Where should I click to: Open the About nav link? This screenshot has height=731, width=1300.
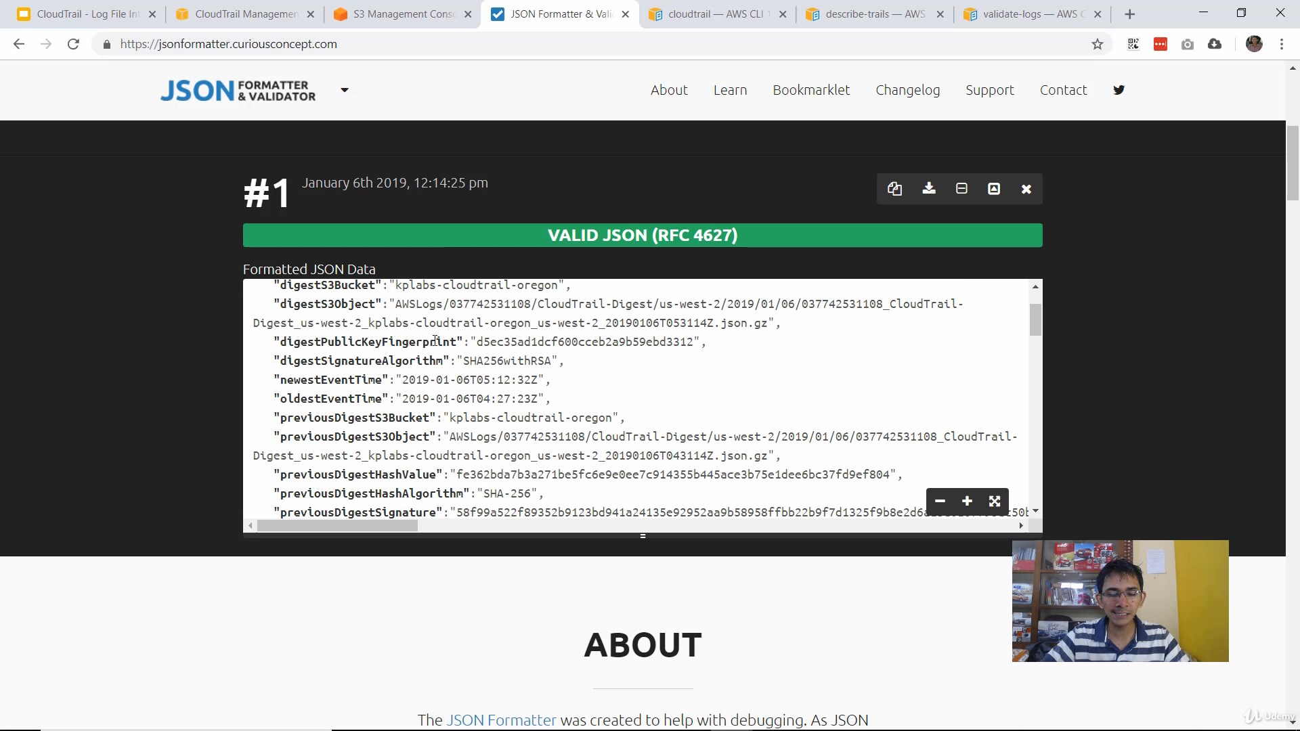(669, 90)
